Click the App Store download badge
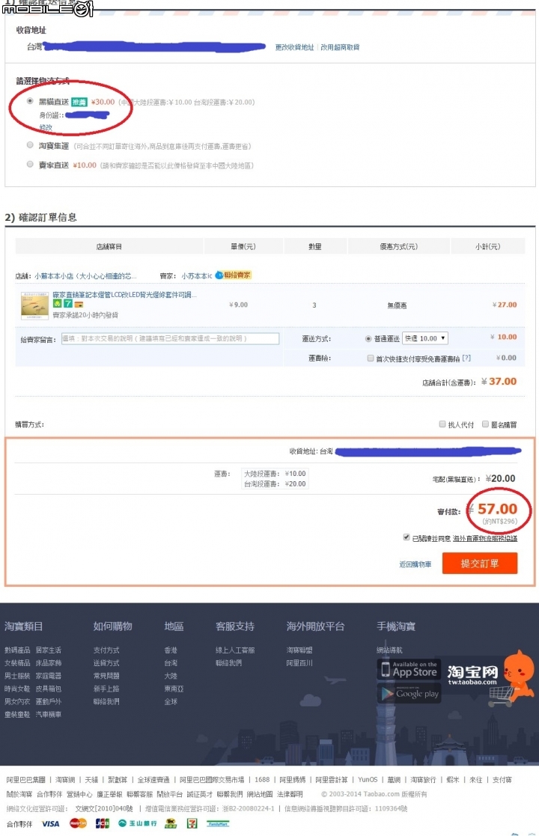 click(409, 669)
